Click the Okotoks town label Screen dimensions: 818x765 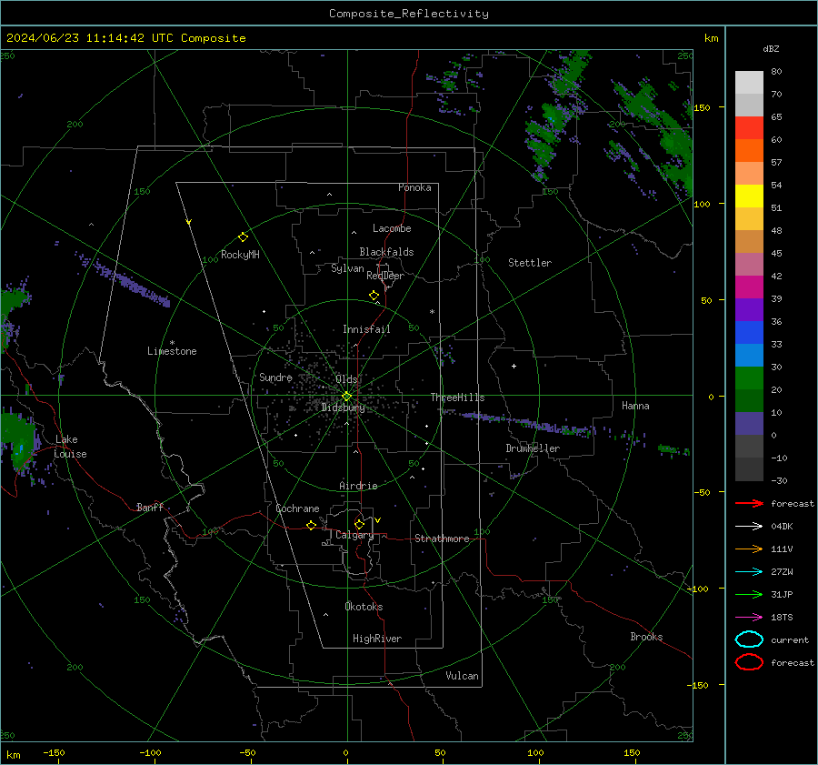pyautogui.click(x=364, y=607)
